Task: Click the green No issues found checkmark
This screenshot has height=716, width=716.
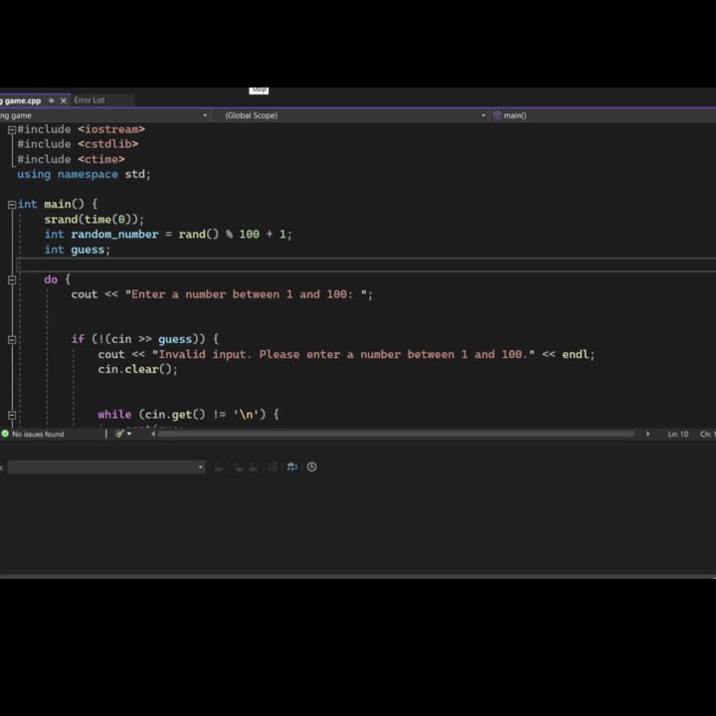Action: (x=6, y=435)
